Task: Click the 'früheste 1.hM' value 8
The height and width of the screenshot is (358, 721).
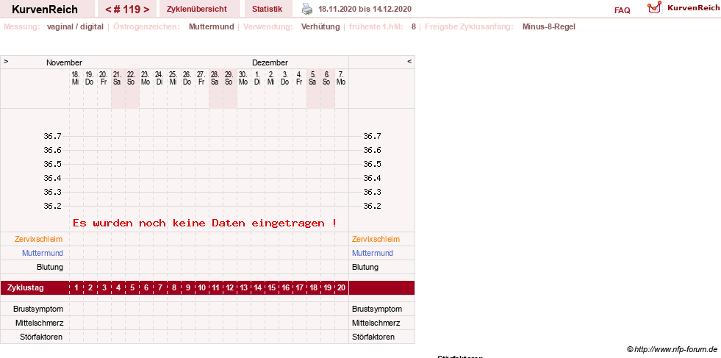Action: point(413,26)
